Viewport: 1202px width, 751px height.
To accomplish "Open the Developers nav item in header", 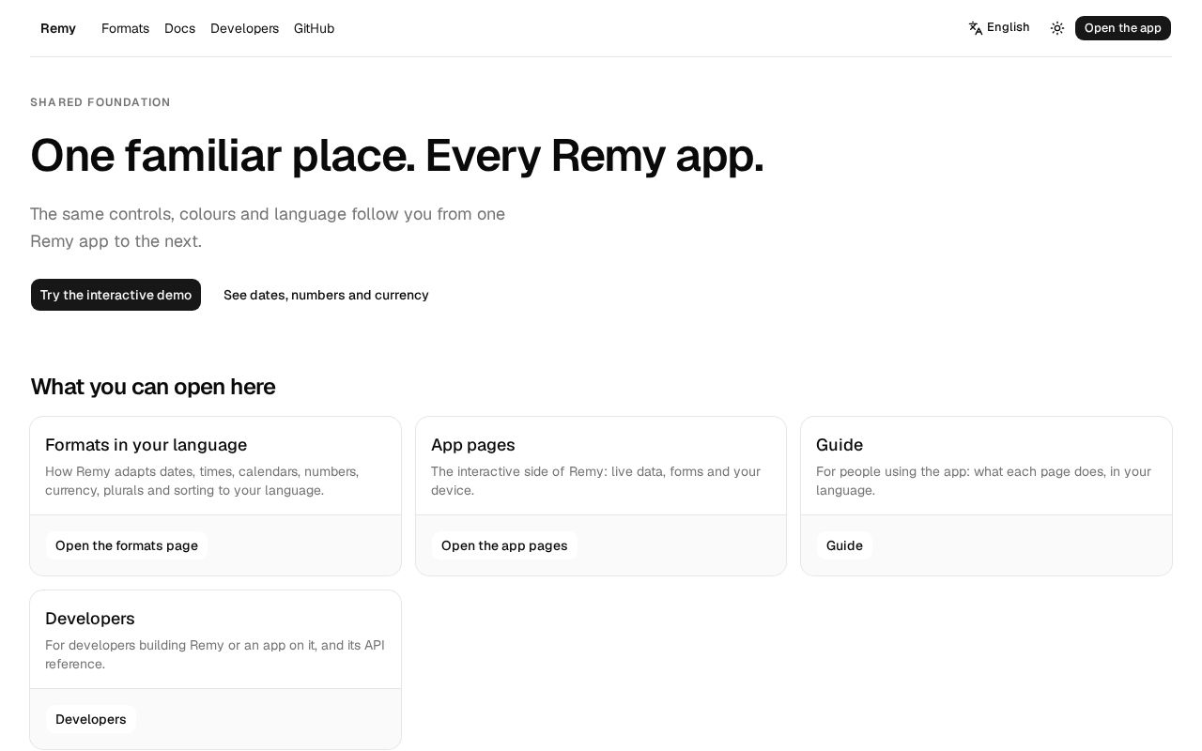I will click(244, 28).
